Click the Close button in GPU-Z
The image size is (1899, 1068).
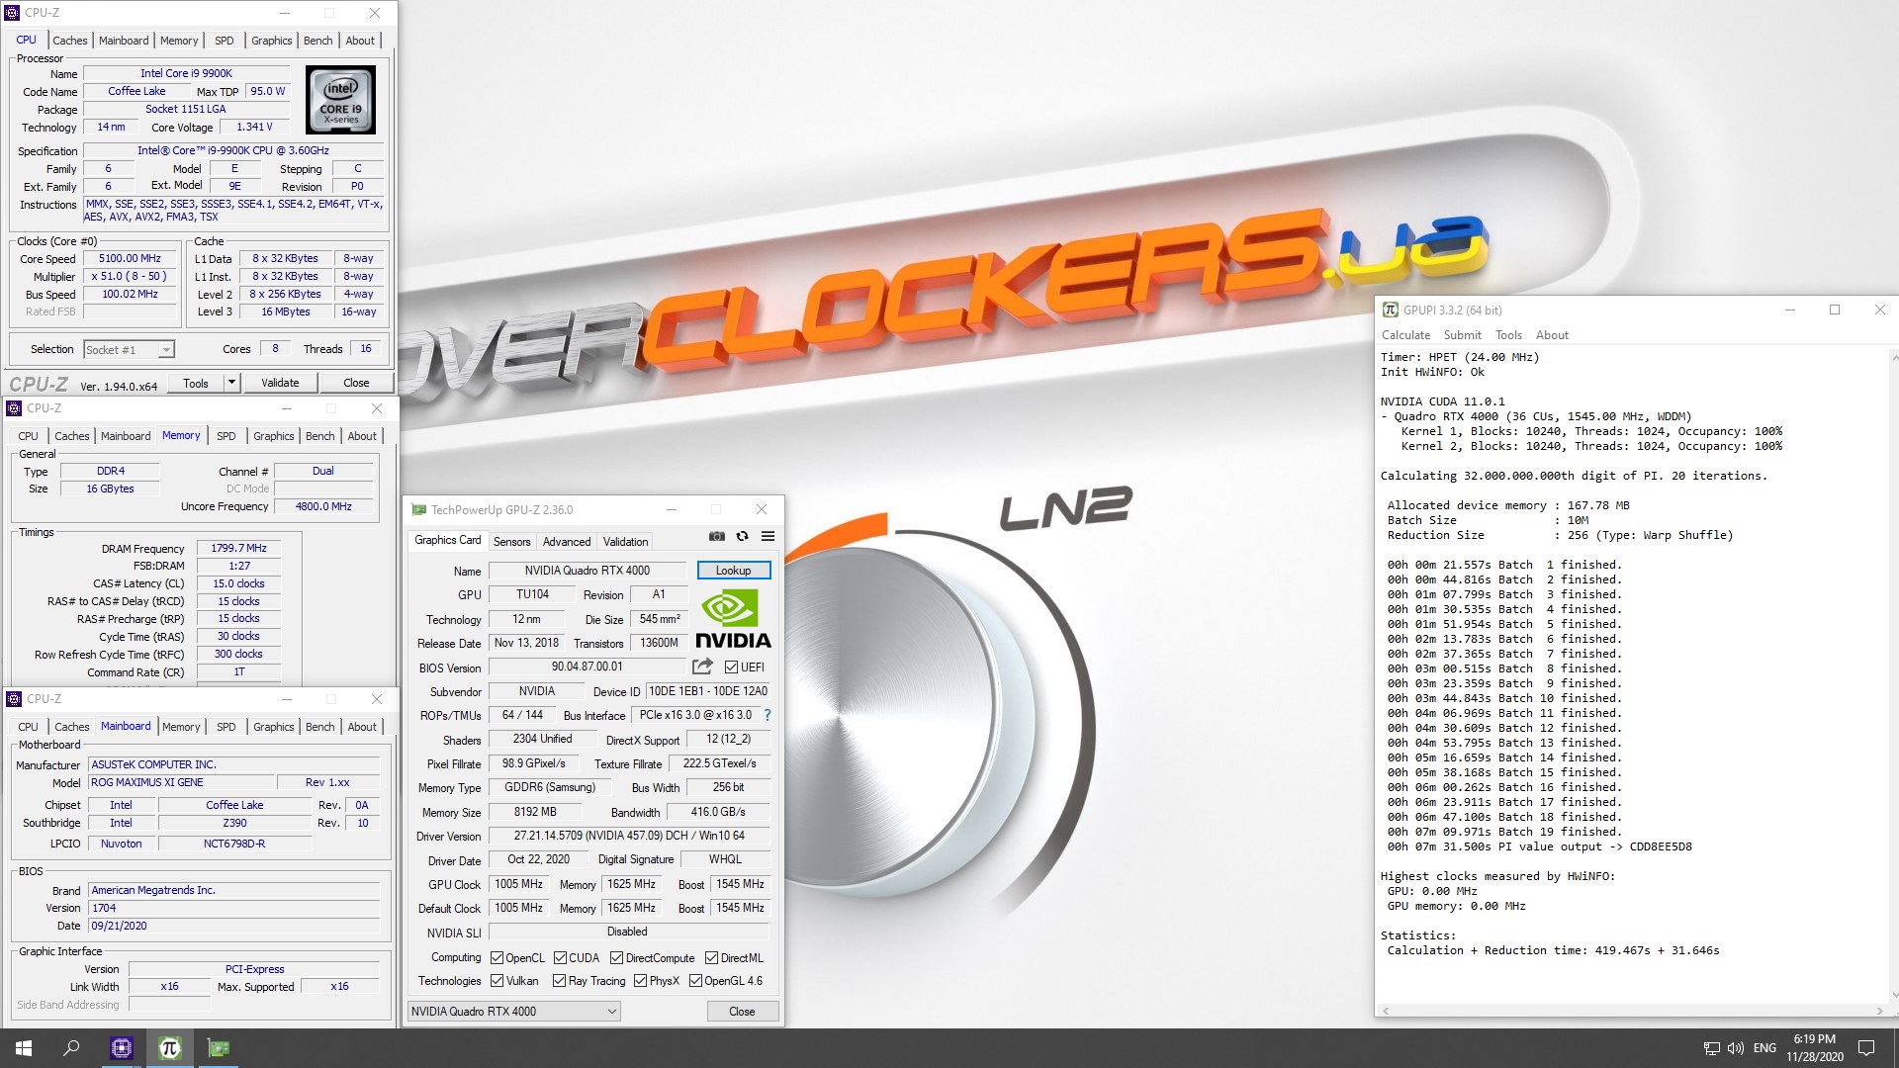pyautogui.click(x=742, y=1012)
